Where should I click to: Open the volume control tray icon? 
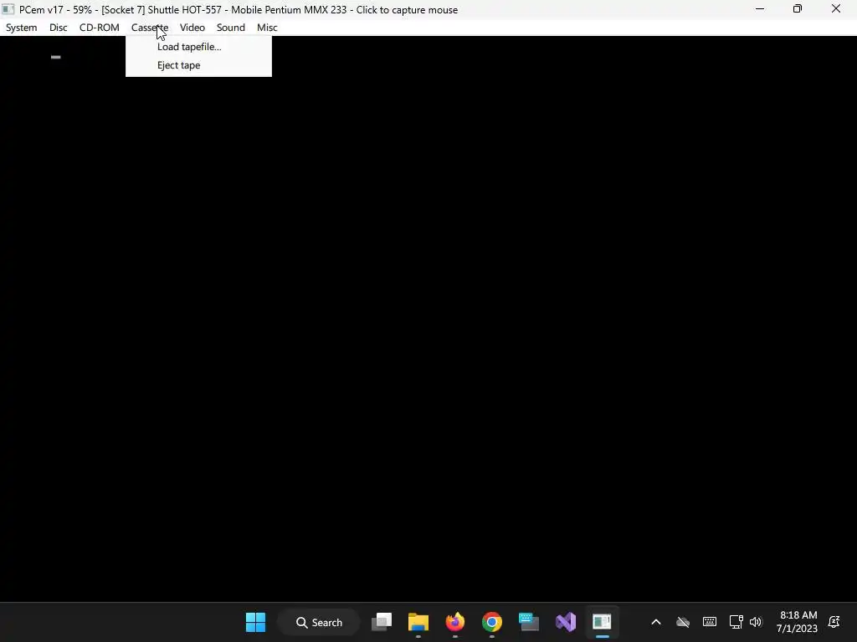[x=756, y=622]
